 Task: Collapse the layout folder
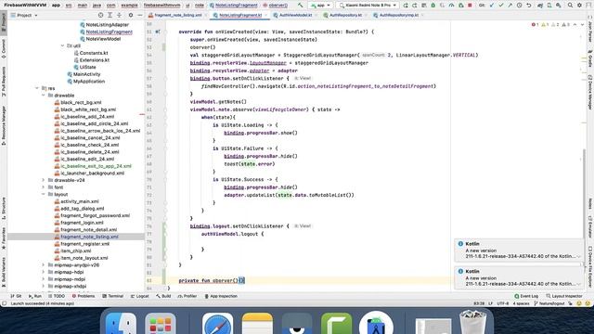pos(44,194)
